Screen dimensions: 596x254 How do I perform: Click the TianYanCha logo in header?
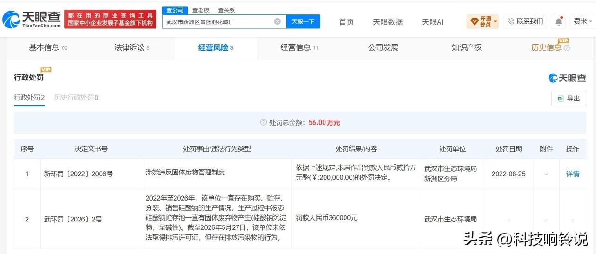(x=32, y=19)
